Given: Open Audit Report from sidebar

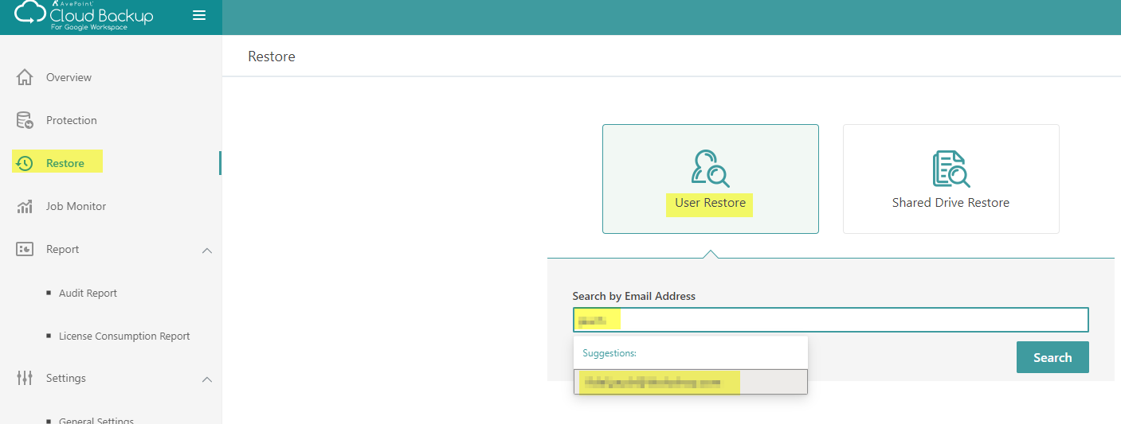Looking at the screenshot, I should tap(88, 293).
